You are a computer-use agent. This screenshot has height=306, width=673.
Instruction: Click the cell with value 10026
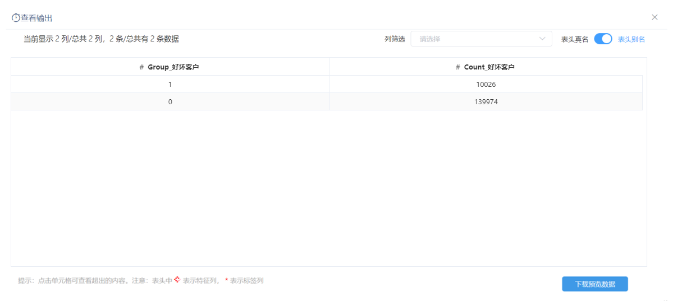[486, 85]
